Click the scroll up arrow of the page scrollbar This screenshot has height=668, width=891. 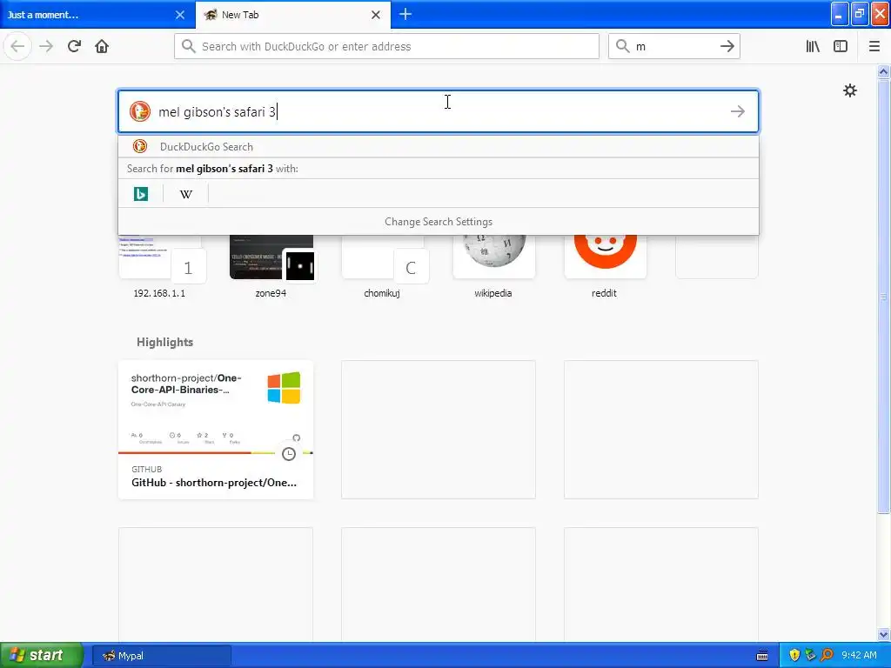[884, 71]
